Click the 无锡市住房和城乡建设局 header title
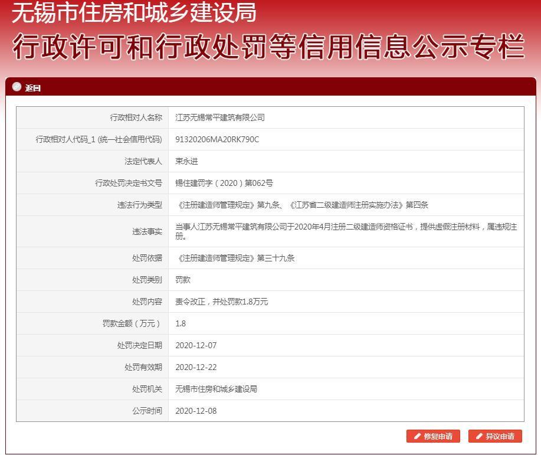This screenshot has height=455, width=541. [x=134, y=13]
